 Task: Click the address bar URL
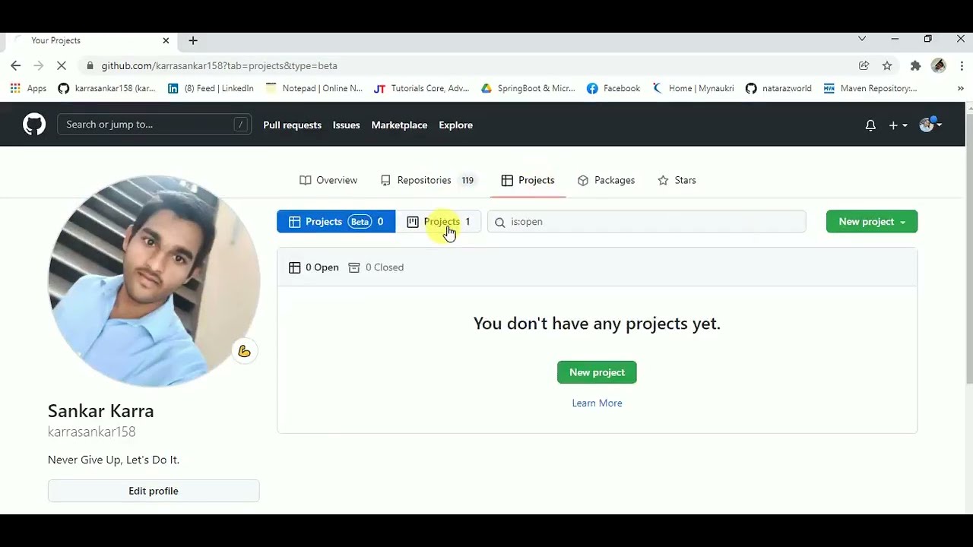coord(219,65)
